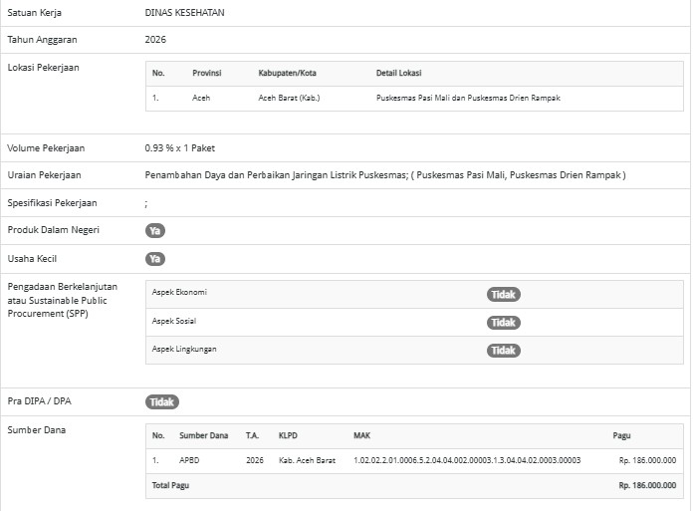Screen dimensions: 693x511
Task: Click the Uraian Pekerjaan description text
Action: 384,175
